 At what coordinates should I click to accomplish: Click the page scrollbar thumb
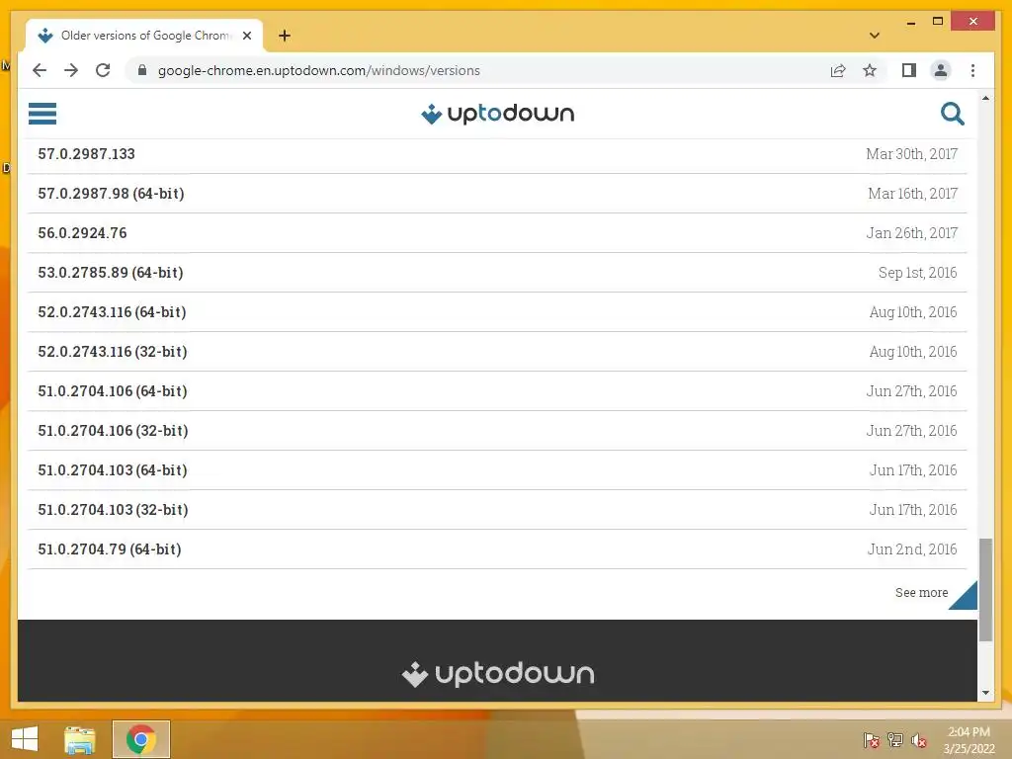pos(985,590)
